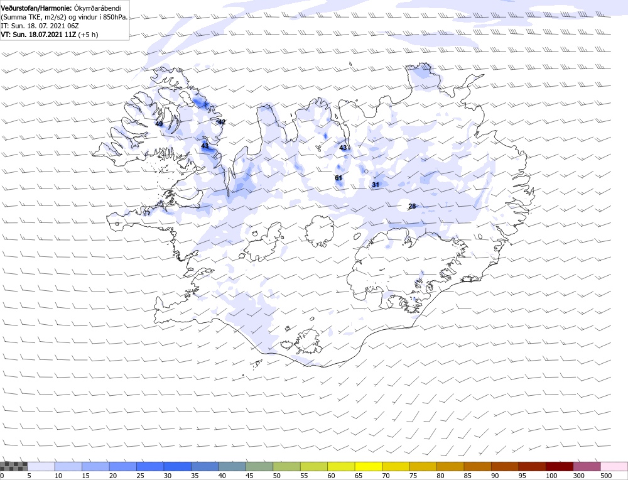
Task: Click the 25–30 blue legend swatch
Action: click(150, 466)
